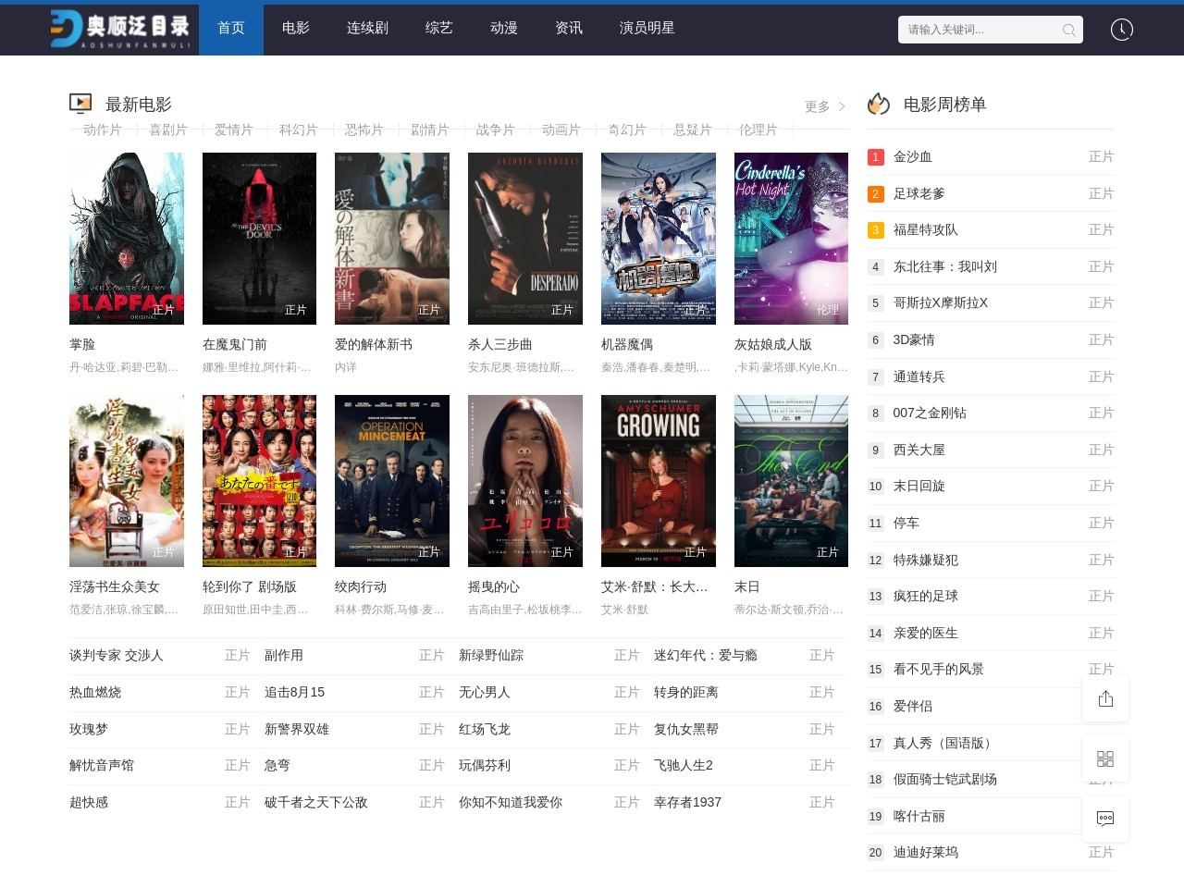Open ranked movie 金沙血
The image size is (1184, 888).
point(912,157)
